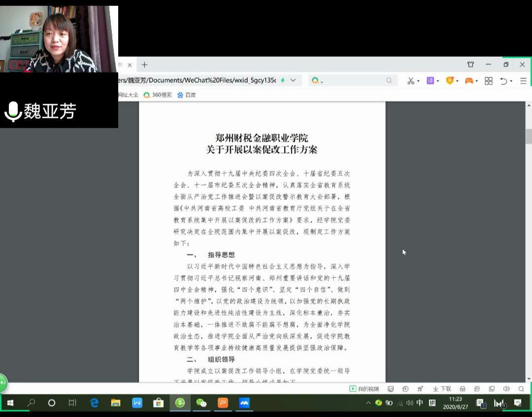Open the browser skin (shirt) icon
Image resolution: width=532 pixels, height=417 pixels.
tap(470, 64)
